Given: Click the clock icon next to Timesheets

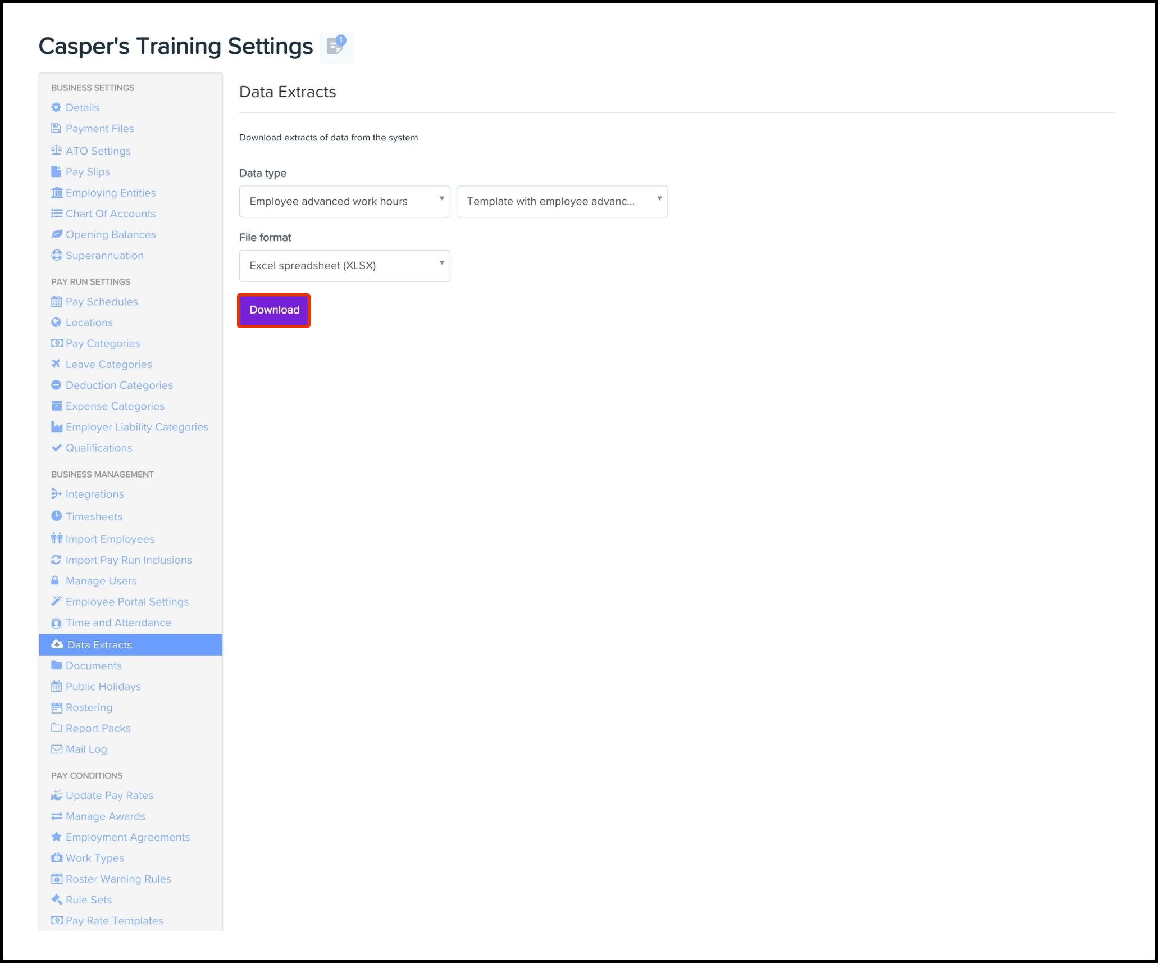Looking at the screenshot, I should coord(56,516).
